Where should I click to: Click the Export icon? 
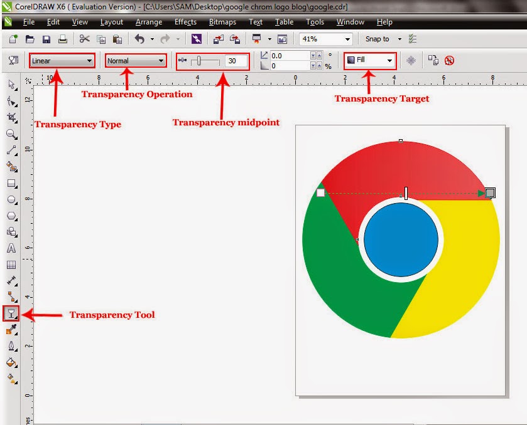[235, 39]
